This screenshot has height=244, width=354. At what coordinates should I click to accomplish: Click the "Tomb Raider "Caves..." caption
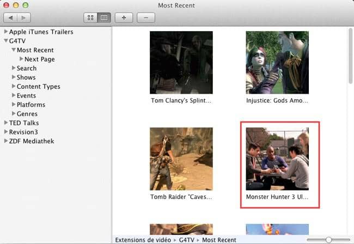181,197
